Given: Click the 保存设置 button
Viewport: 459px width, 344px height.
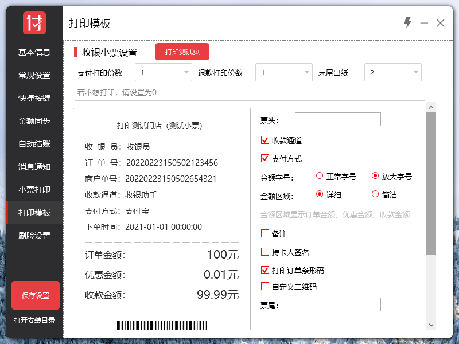Looking at the screenshot, I should tap(34, 295).
